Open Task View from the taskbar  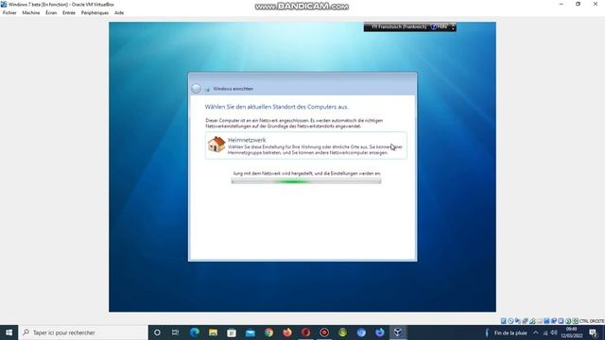175,332
